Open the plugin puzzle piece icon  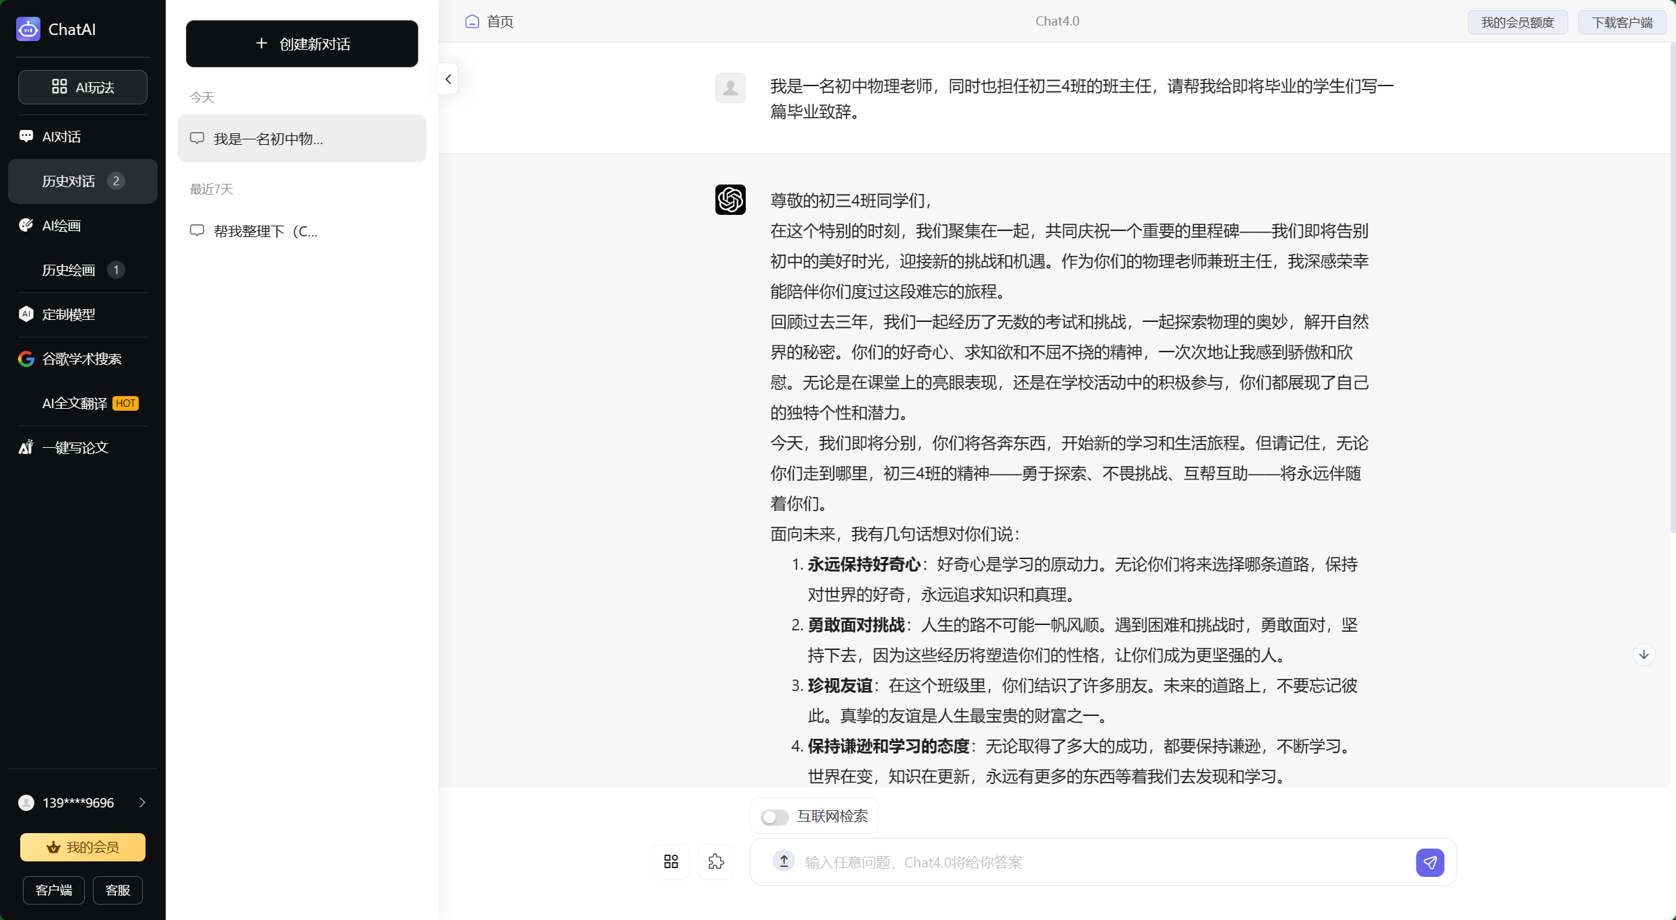715,861
